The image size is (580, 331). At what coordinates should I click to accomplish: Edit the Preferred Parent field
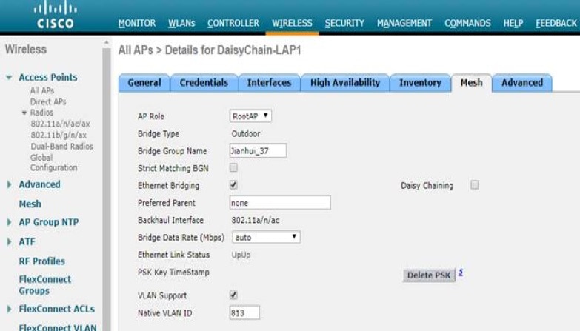click(280, 203)
